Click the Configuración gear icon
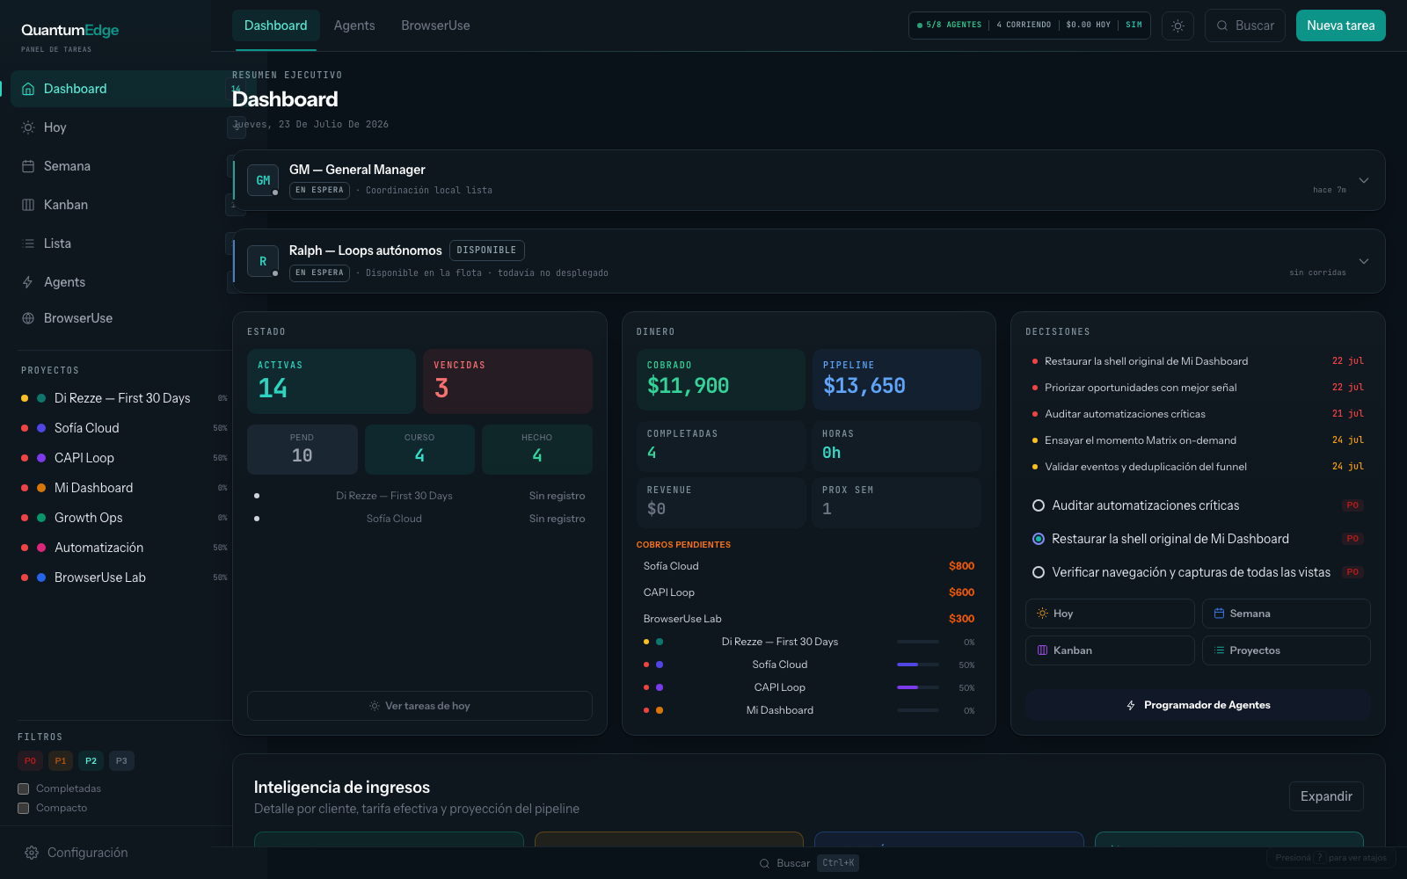Image resolution: width=1407 pixels, height=879 pixels. [x=32, y=853]
